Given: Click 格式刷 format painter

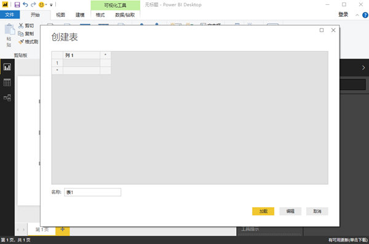Looking at the screenshot, I should point(28,42).
